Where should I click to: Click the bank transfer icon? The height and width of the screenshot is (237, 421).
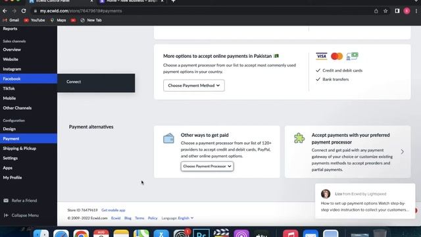click(x=352, y=56)
